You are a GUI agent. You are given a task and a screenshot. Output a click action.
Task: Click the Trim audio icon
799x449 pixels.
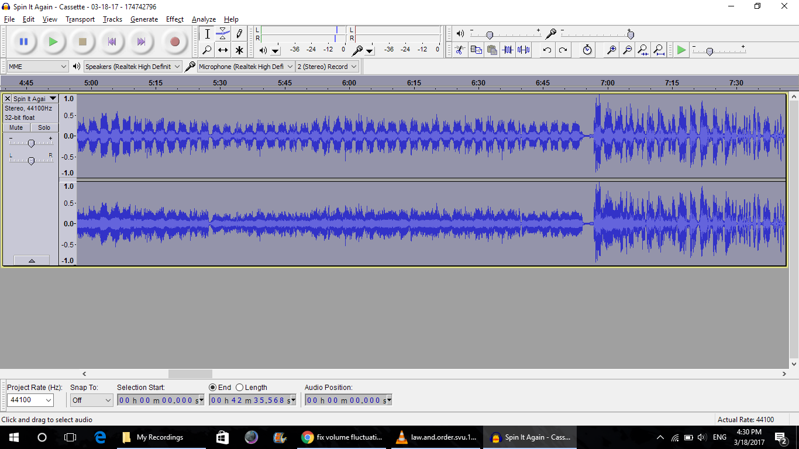[x=508, y=50]
